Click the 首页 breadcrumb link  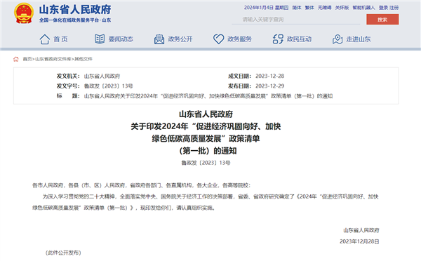pos(27,59)
